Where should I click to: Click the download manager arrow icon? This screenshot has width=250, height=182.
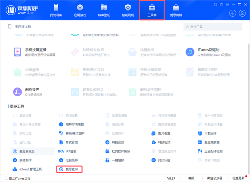(x=233, y=13)
